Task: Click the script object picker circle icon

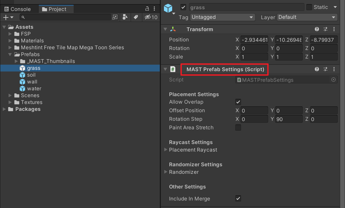Action: pyautogui.click(x=333, y=80)
